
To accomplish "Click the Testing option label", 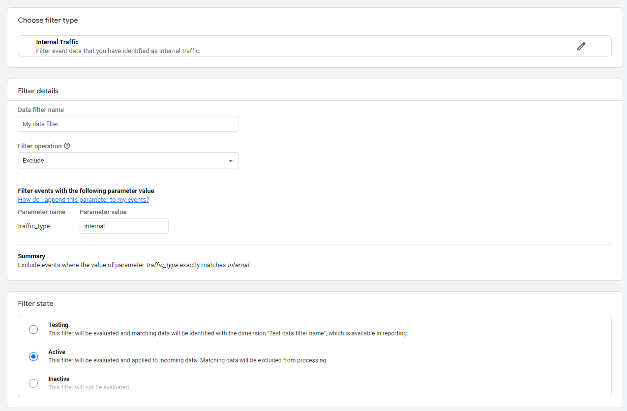I will 58,325.
